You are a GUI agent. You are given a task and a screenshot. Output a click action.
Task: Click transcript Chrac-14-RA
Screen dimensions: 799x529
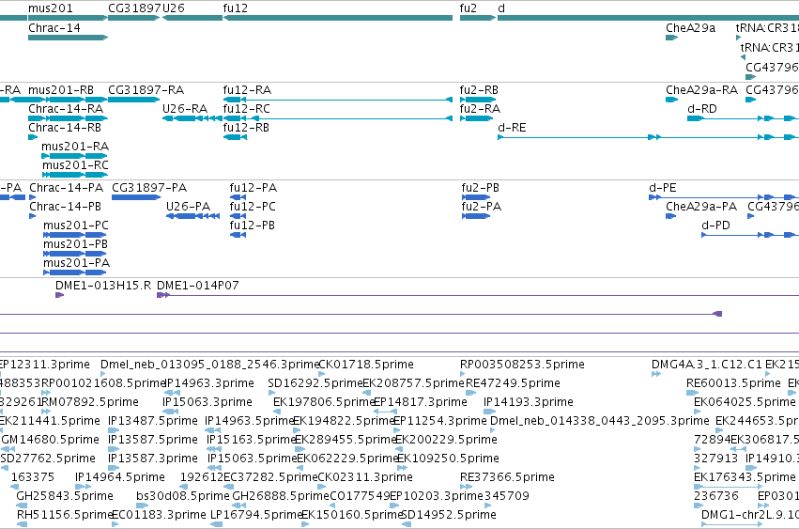point(66,109)
